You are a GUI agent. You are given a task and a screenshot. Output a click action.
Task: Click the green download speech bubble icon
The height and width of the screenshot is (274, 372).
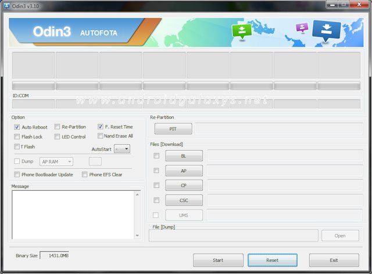(241, 31)
